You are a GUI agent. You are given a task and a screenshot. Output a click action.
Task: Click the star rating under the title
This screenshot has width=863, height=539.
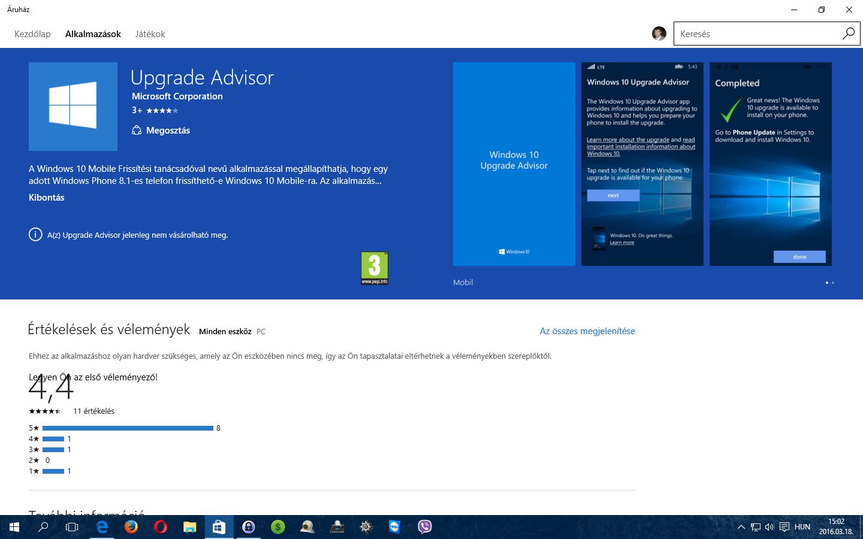[x=162, y=110]
